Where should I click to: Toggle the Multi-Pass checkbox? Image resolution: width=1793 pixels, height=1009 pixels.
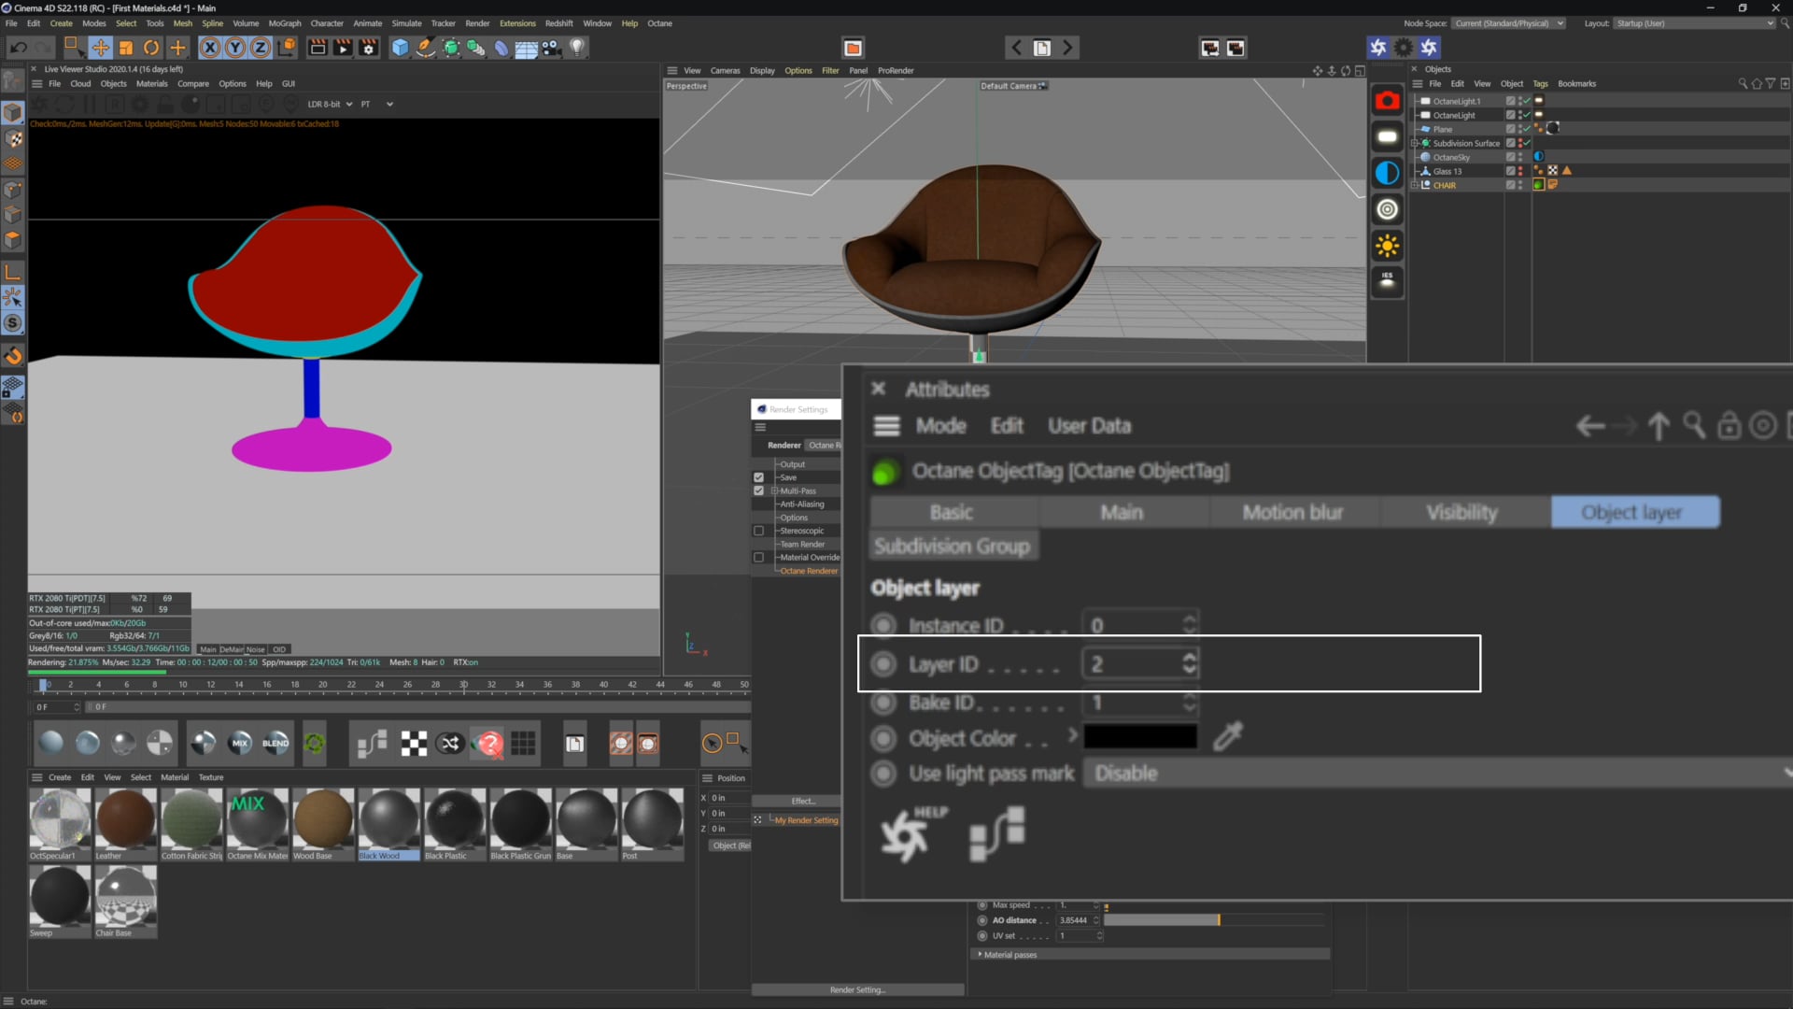(759, 490)
